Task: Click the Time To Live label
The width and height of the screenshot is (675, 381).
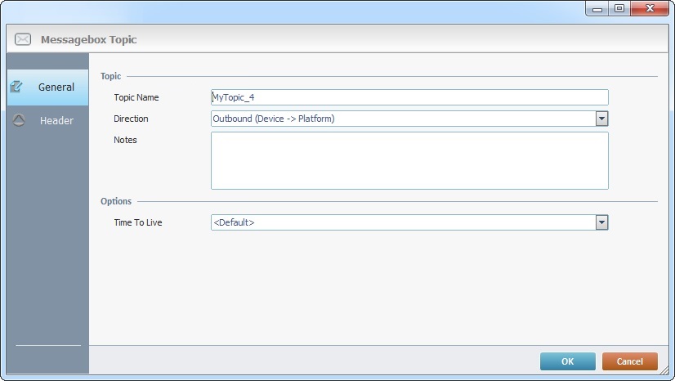Action: [x=138, y=222]
